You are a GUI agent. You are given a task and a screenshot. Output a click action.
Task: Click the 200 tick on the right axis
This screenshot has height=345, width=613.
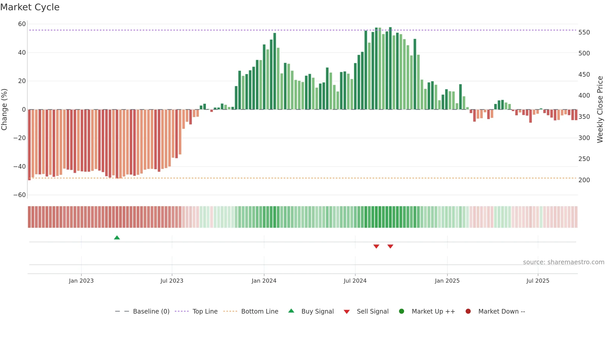pos(584,180)
